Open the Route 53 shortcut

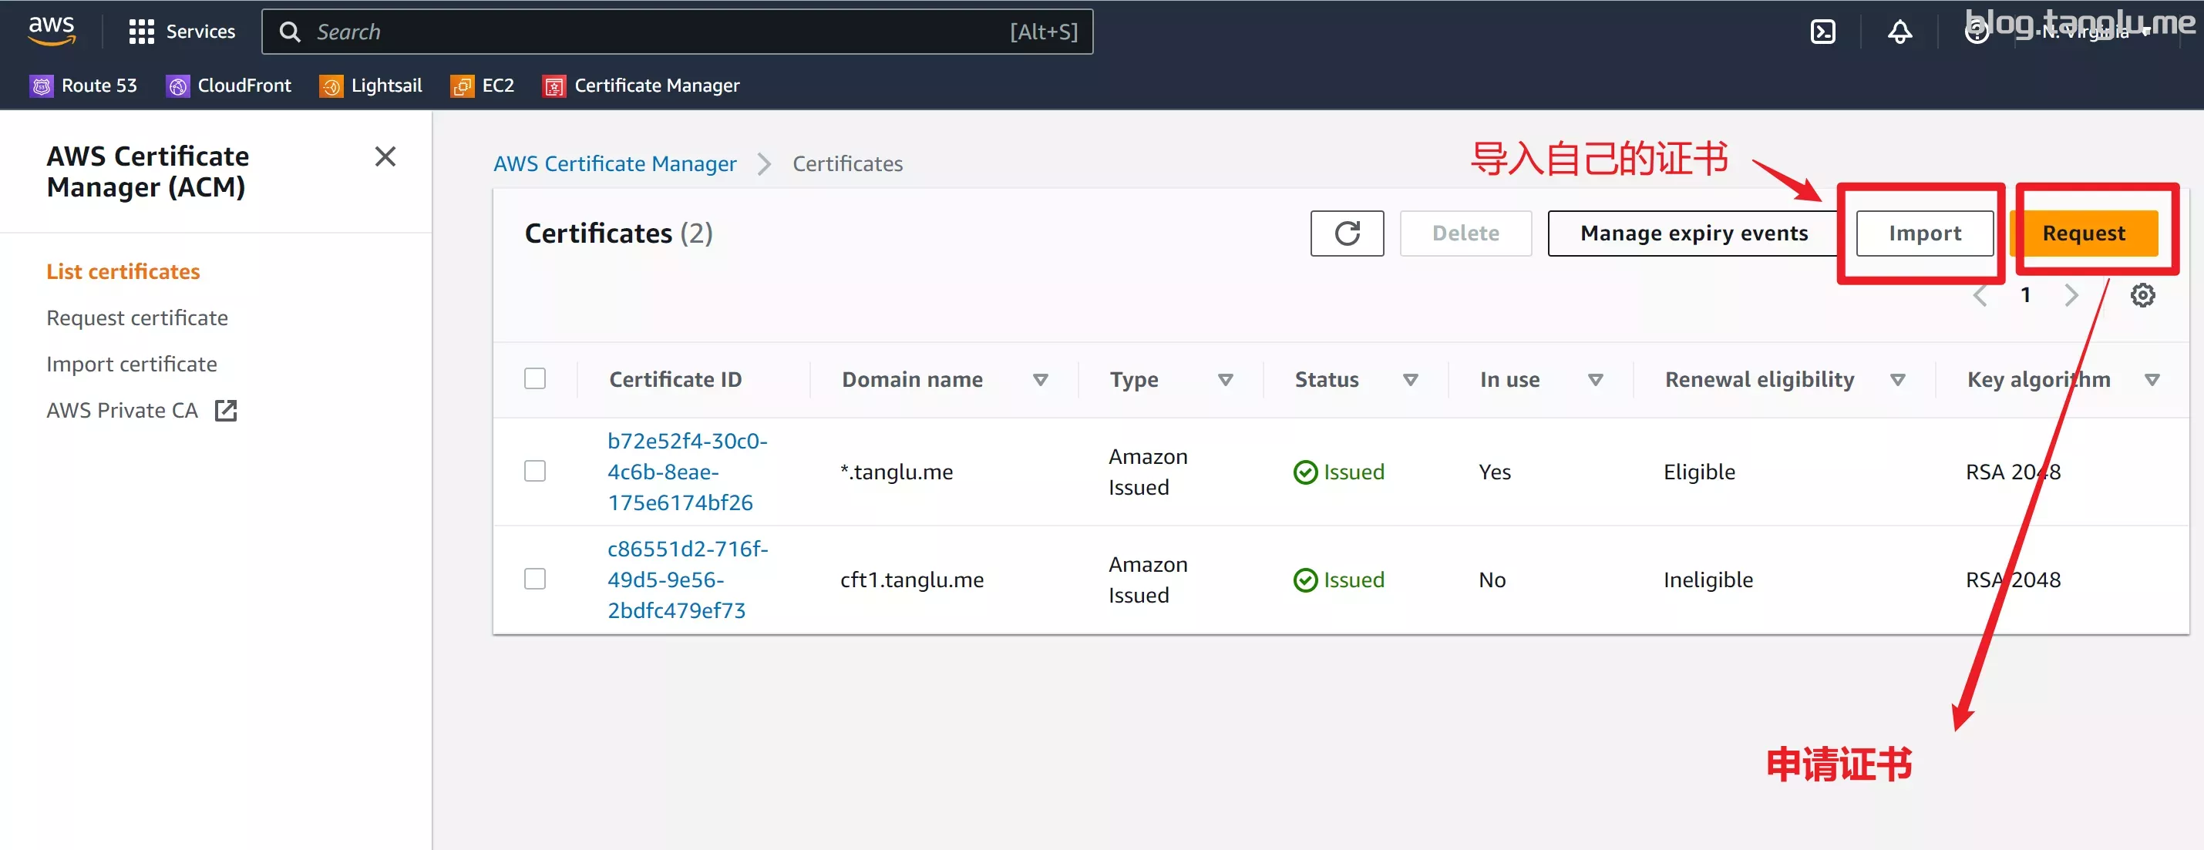point(83,86)
